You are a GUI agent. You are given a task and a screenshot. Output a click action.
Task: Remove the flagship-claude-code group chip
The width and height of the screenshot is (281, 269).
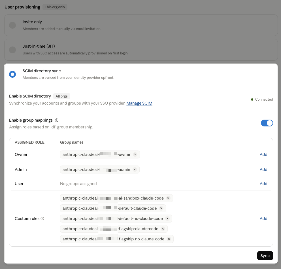163,229
